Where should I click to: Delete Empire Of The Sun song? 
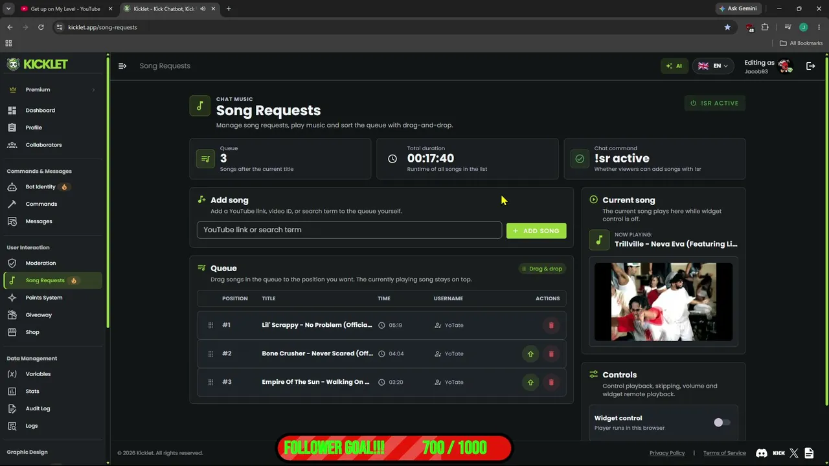(551, 383)
